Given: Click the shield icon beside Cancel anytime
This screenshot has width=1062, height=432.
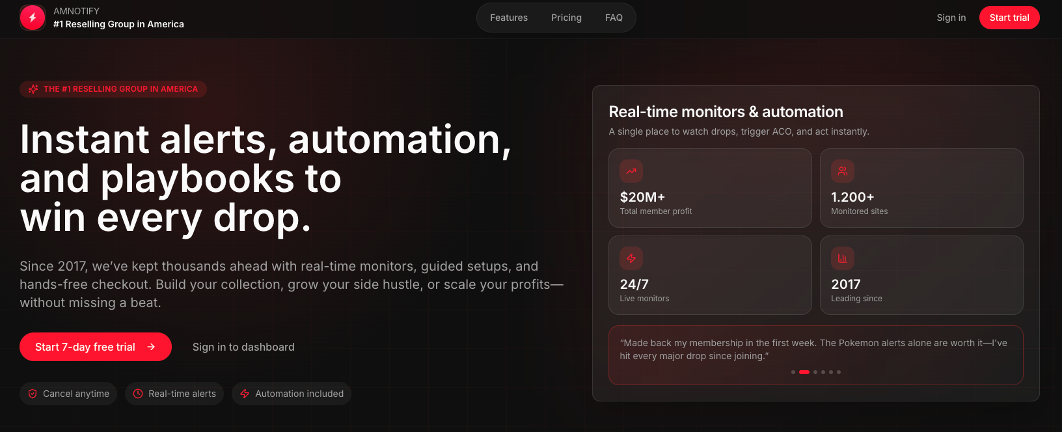Looking at the screenshot, I should click(x=33, y=394).
